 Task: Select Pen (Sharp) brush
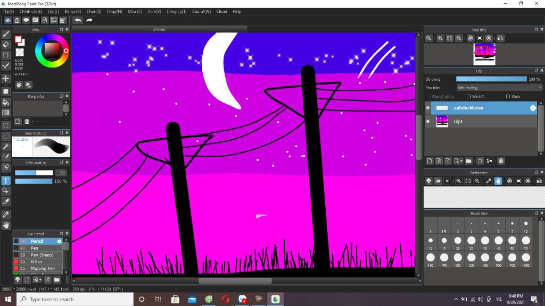tap(38, 254)
